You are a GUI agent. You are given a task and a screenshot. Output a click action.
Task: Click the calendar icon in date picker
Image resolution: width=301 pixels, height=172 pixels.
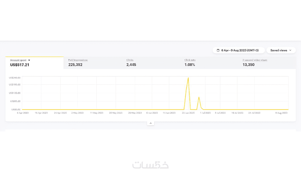[x=218, y=50]
